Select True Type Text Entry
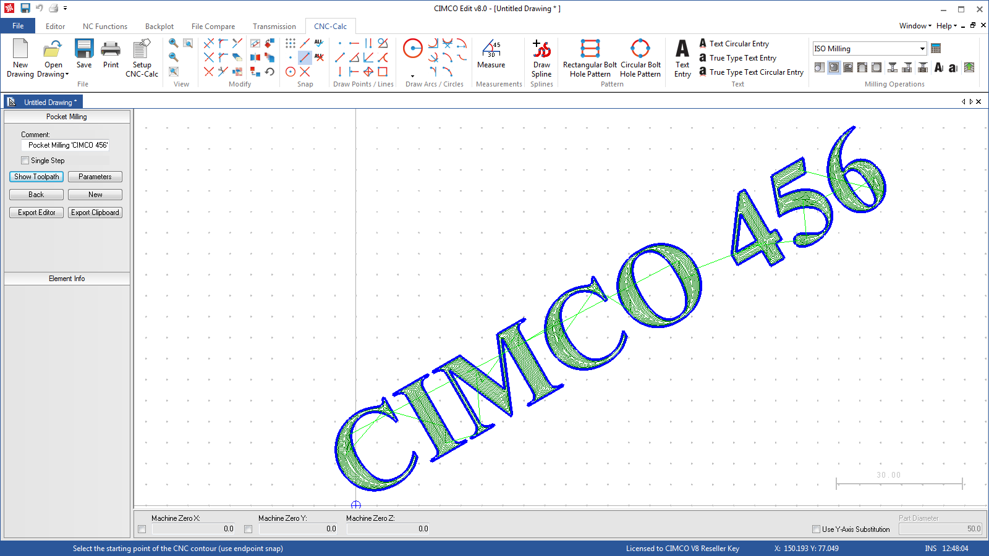This screenshot has width=989, height=556. 738,58
